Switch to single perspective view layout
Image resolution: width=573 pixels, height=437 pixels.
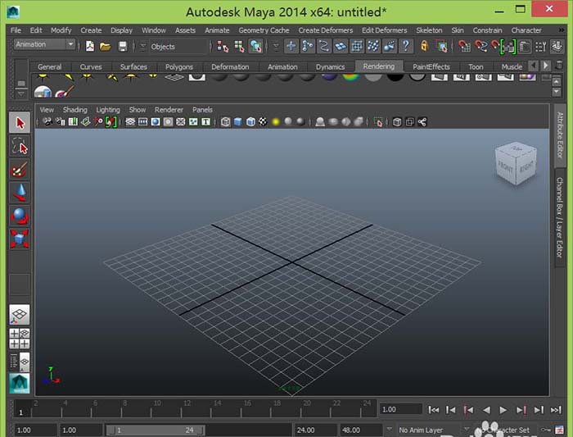tap(20, 314)
